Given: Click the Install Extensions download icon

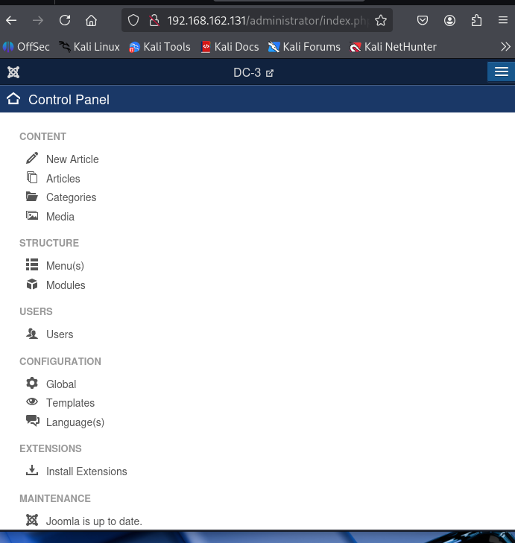Looking at the screenshot, I should pos(32,470).
